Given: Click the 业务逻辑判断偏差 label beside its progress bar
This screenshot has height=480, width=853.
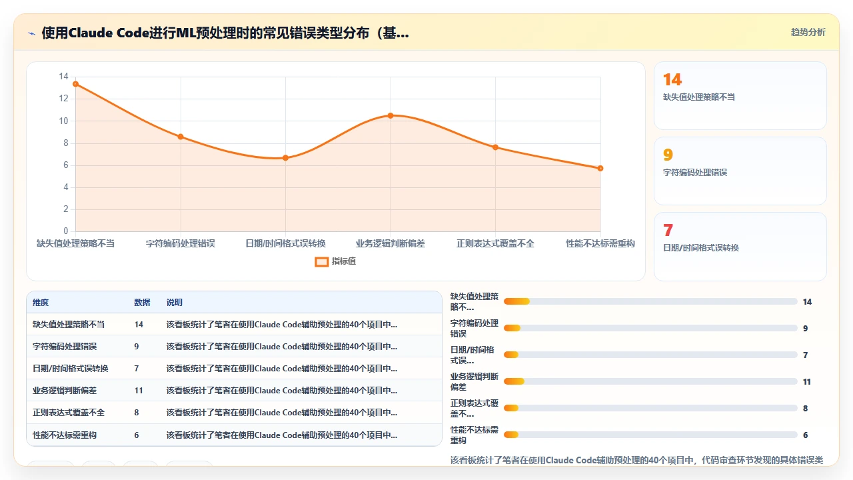Looking at the screenshot, I should [474, 381].
